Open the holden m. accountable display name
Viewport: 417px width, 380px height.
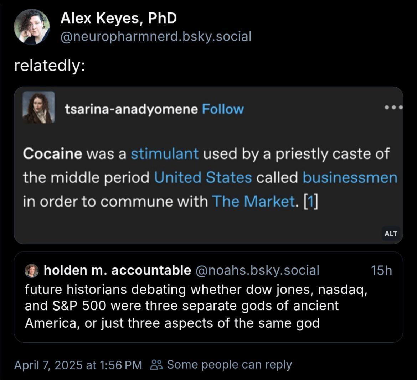coord(117,270)
